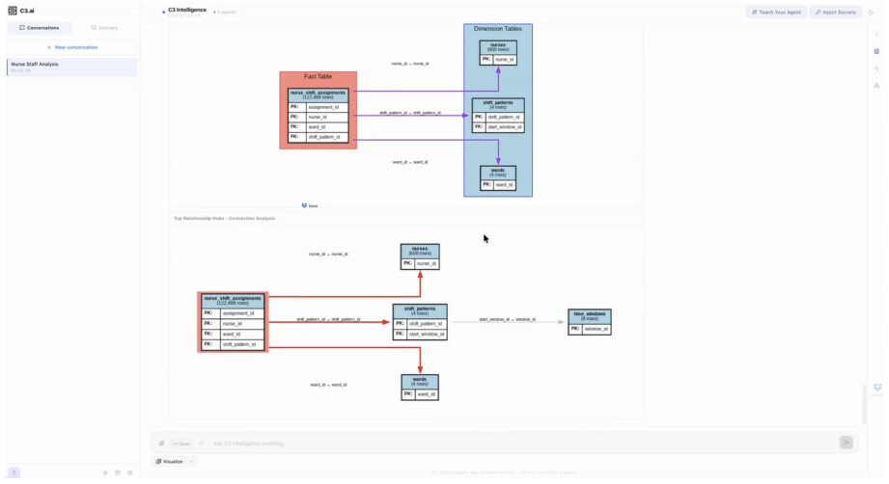This screenshot has width=889, height=484.
Task: Click the user avatar icon at bottom left
Action: [14, 472]
